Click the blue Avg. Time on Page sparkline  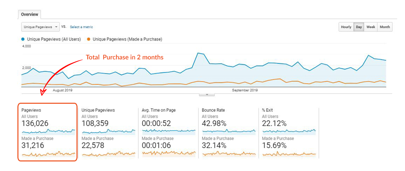coord(169,131)
